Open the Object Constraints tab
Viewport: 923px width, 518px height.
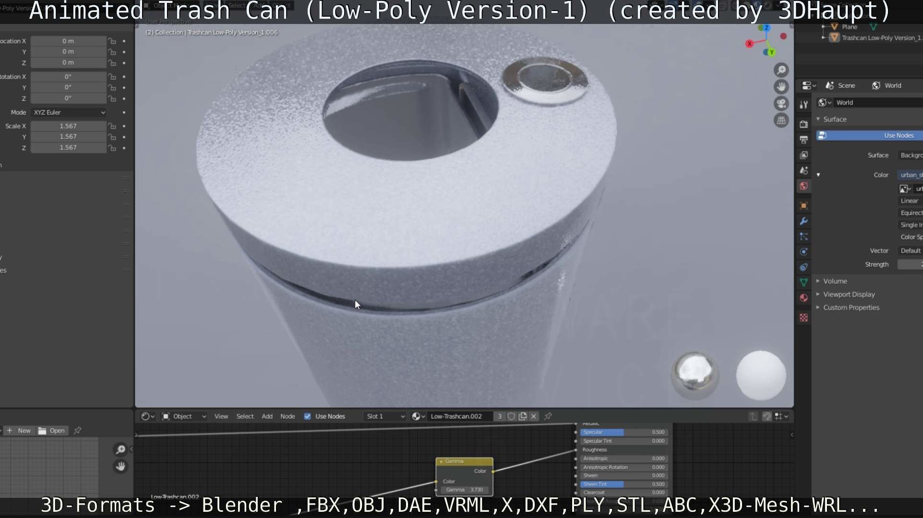coord(803,267)
